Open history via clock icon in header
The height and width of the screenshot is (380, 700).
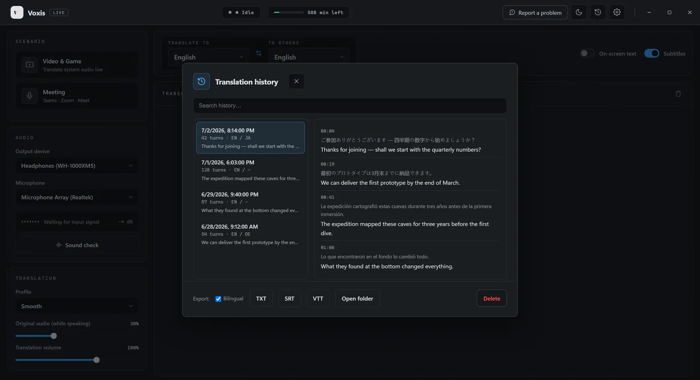click(x=597, y=12)
